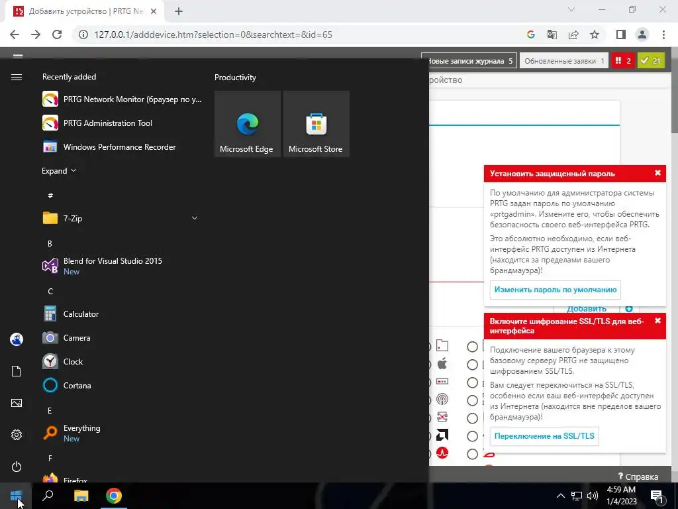
Task: Open the Microsoft Store tile
Action: 316,124
